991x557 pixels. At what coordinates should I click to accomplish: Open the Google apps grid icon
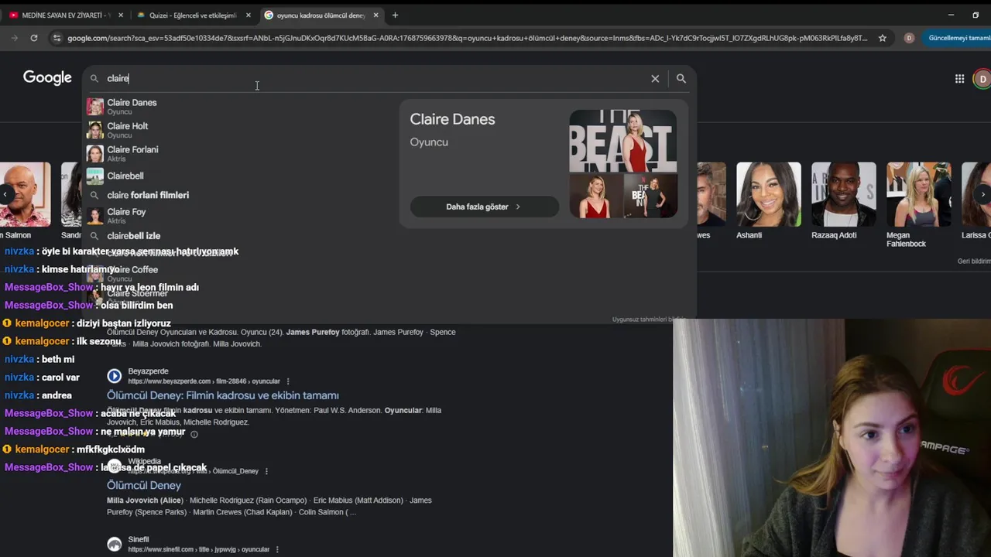[959, 78]
